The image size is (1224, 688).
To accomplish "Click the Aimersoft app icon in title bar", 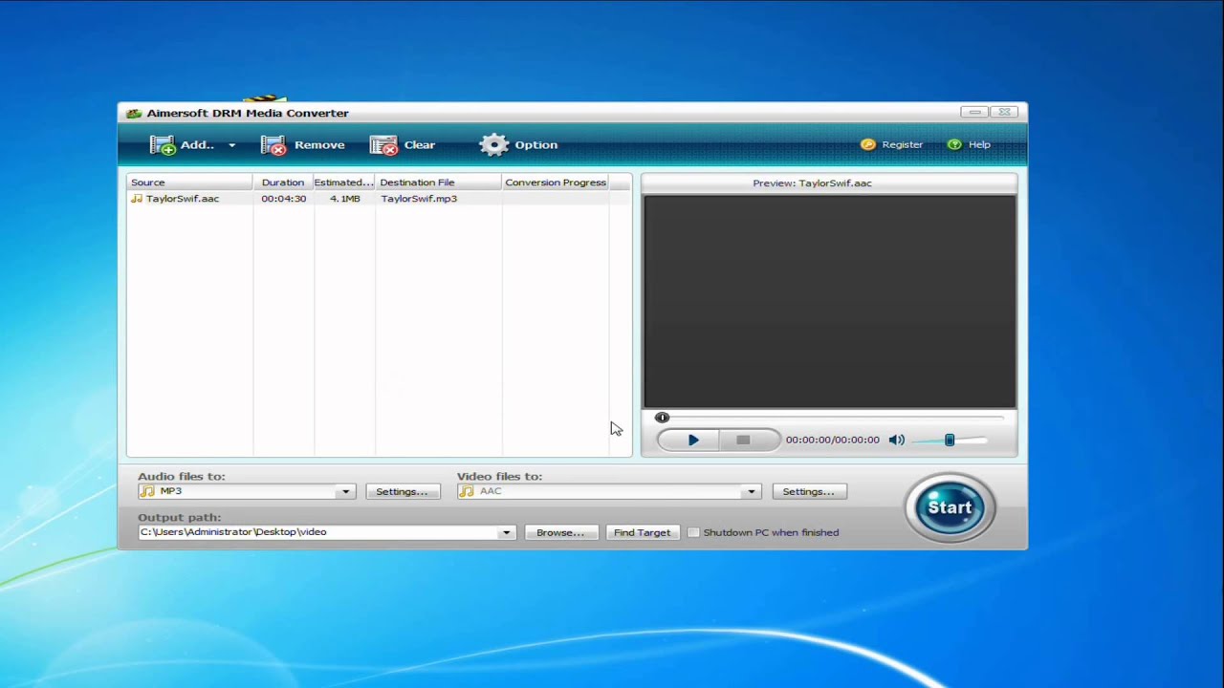I will 134,113.
